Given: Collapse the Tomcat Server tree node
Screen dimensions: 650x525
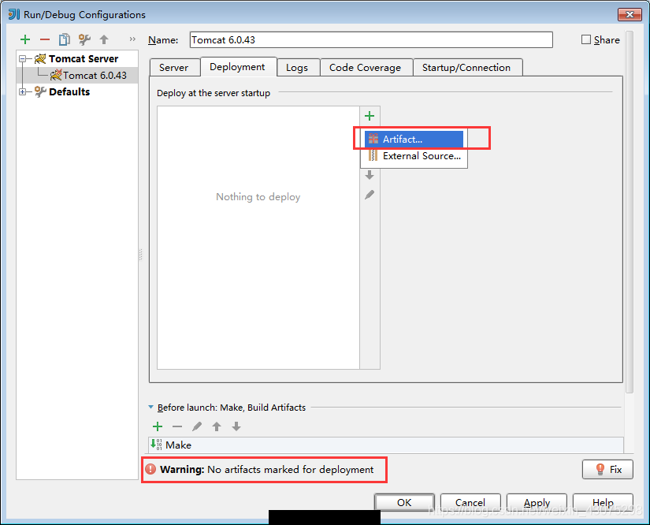Looking at the screenshot, I should click(x=23, y=59).
